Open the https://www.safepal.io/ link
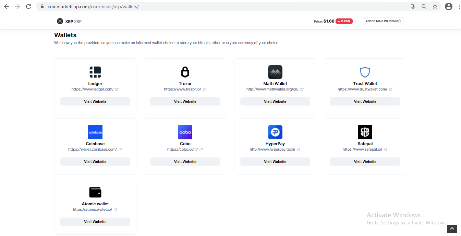 362,149
